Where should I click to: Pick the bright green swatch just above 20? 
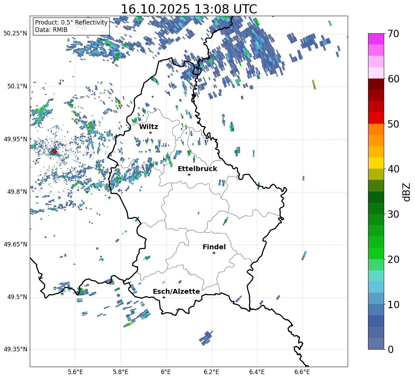tap(376, 253)
